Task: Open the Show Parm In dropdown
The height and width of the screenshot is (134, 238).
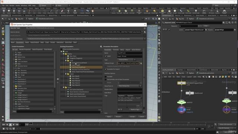Action: click(x=129, y=86)
